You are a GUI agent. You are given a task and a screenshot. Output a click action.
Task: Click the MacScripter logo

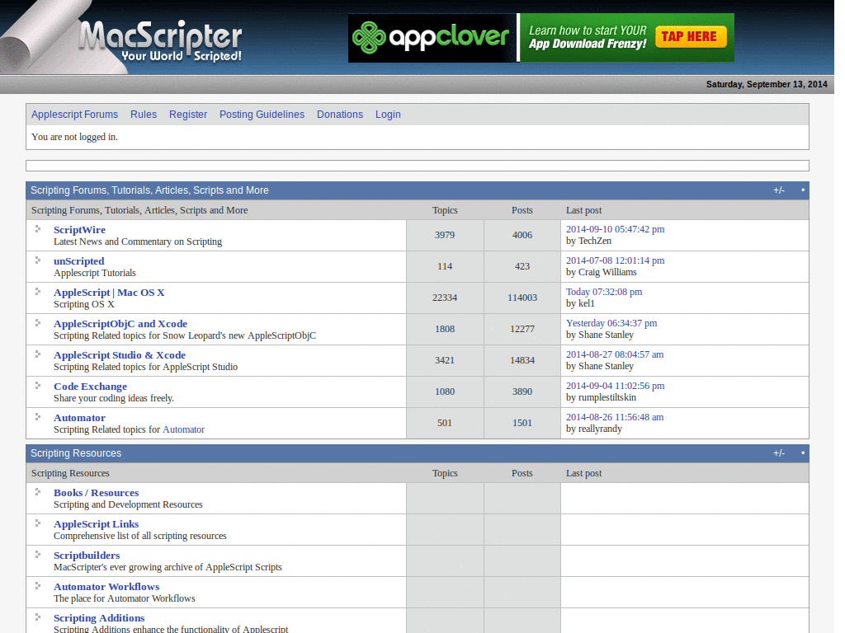[160, 41]
